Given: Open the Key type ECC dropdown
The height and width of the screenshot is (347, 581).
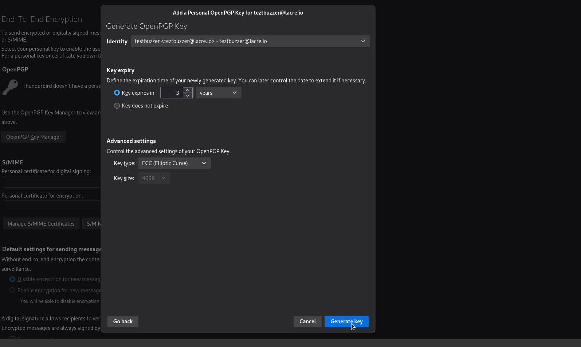Looking at the screenshot, I should 174,163.
